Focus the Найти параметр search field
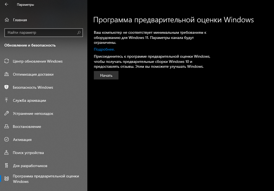This screenshot has height=191, width=274. coord(44,33)
